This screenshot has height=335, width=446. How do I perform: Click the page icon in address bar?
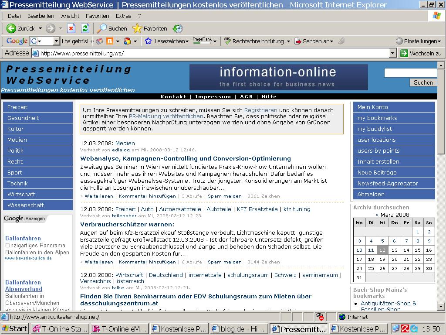tap(36, 53)
